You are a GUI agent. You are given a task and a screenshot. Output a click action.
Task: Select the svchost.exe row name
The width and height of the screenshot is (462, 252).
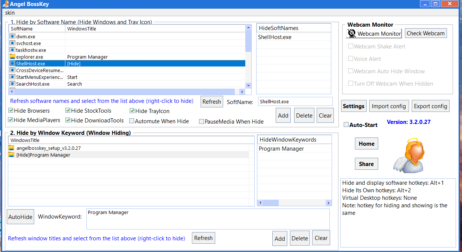(29, 43)
